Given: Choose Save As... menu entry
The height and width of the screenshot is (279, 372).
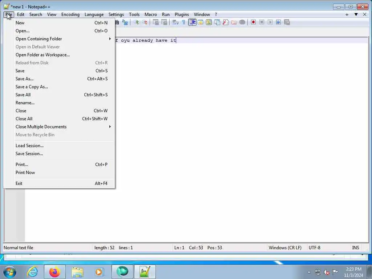Looking at the screenshot, I should (59, 79).
